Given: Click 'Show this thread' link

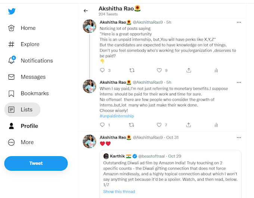Looking at the screenshot, I should pos(119,192).
